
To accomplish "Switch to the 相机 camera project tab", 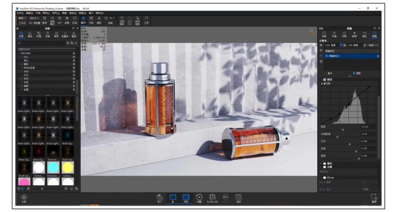I will 364,34.
